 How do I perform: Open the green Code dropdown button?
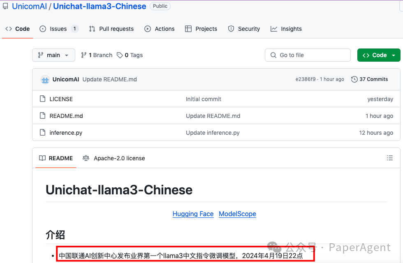click(379, 55)
